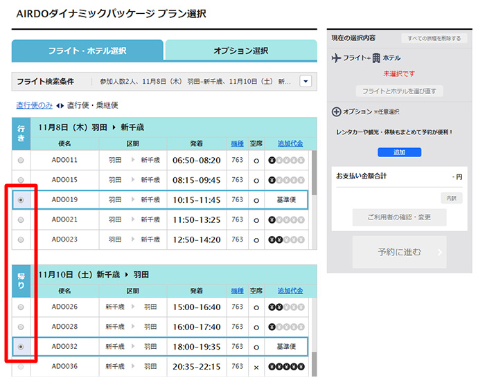Image resolution: width=485 pixels, height=389 pixels.
Task: Click 基準便 label in ADO032 row
Action: click(x=286, y=347)
